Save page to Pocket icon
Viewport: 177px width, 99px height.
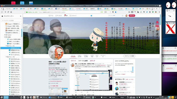pos(113,12)
